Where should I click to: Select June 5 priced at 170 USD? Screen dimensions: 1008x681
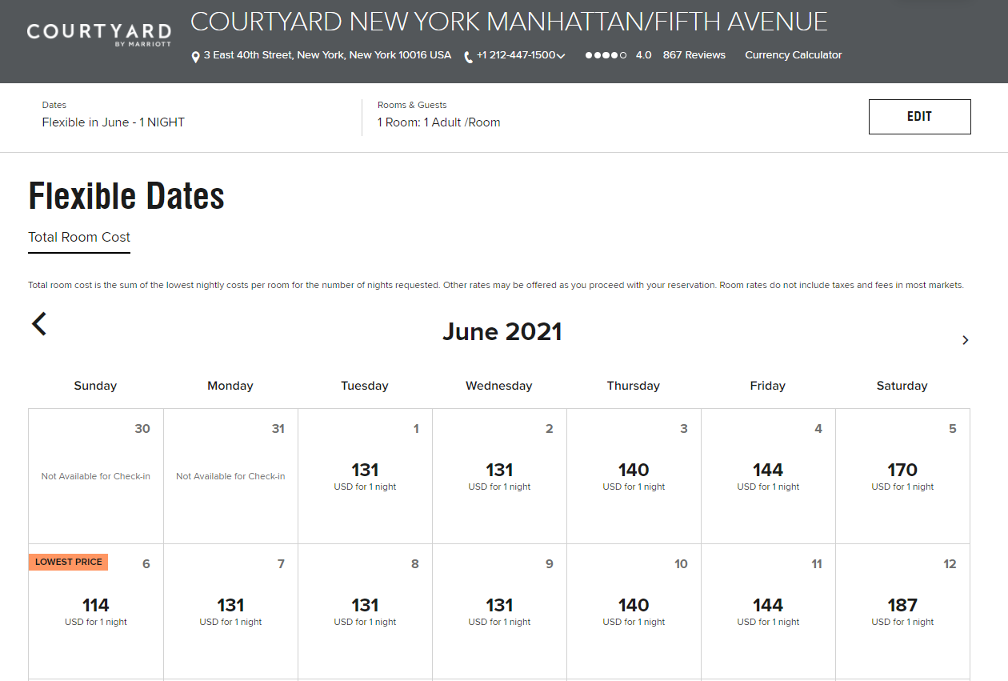tap(903, 477)
